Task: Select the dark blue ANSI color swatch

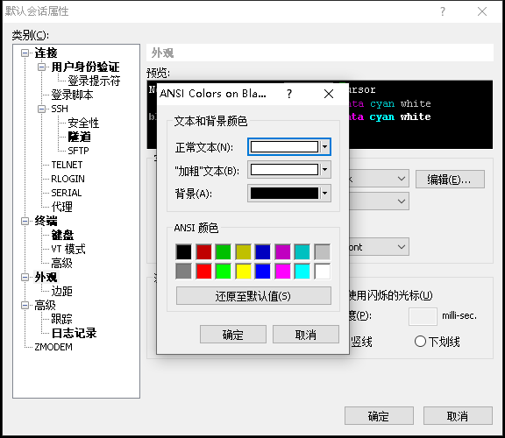Action: [x=263, y=251]
